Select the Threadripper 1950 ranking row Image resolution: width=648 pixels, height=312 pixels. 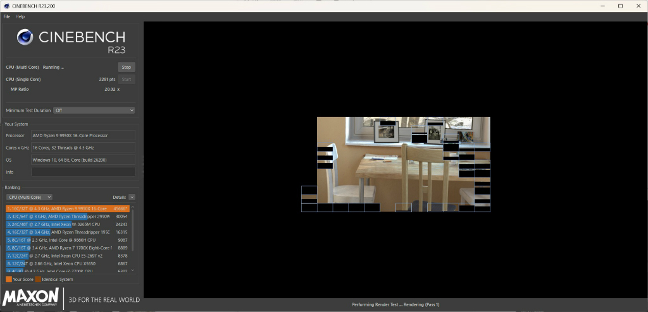[x=68, y=232]
